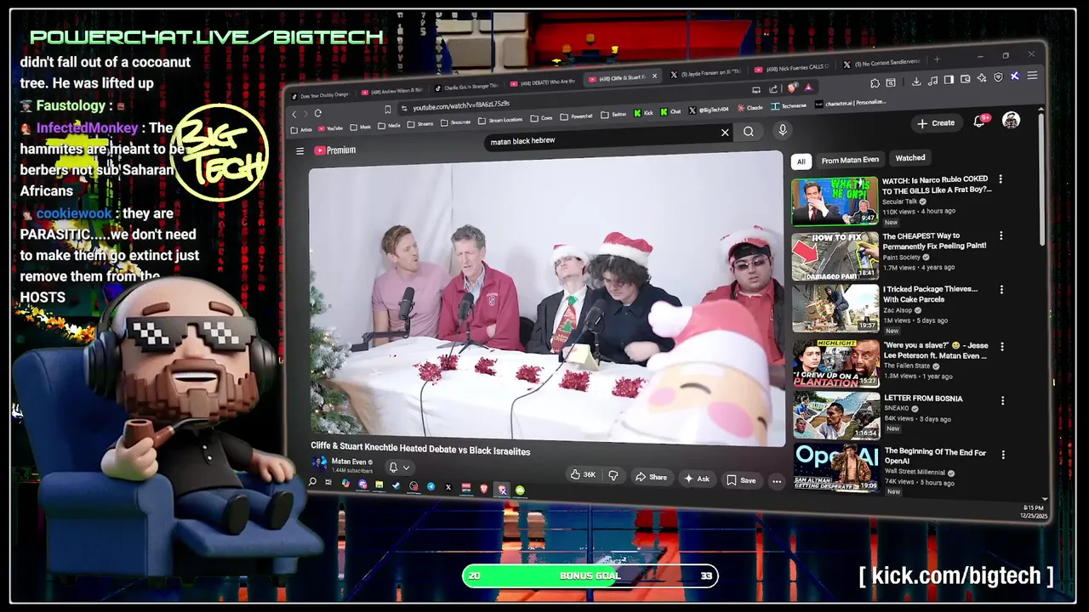Image resolution: width=1089 pixels, height=612 pixels.
Task: Switch to No Context Sandlerverse tab
Action: (881, 64)
